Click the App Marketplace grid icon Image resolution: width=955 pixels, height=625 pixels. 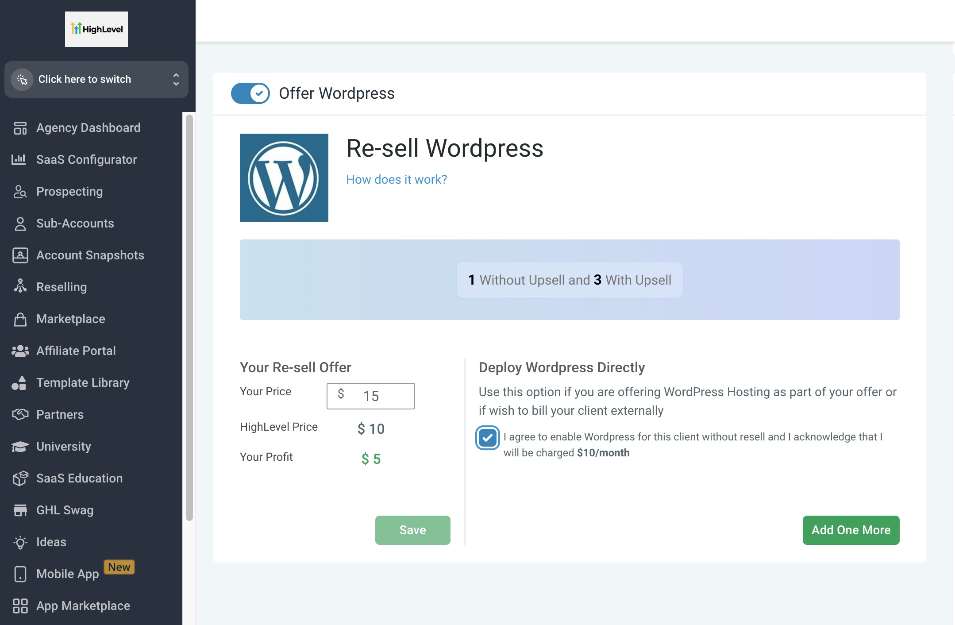(x=20, y=606)
